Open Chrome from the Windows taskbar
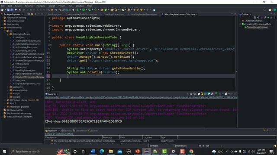Image resolution: width=277 pixels, height=155 pixels. tap(191, 151)
